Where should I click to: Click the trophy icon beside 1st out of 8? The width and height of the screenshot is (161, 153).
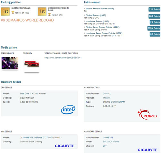(x=49, y=14)
